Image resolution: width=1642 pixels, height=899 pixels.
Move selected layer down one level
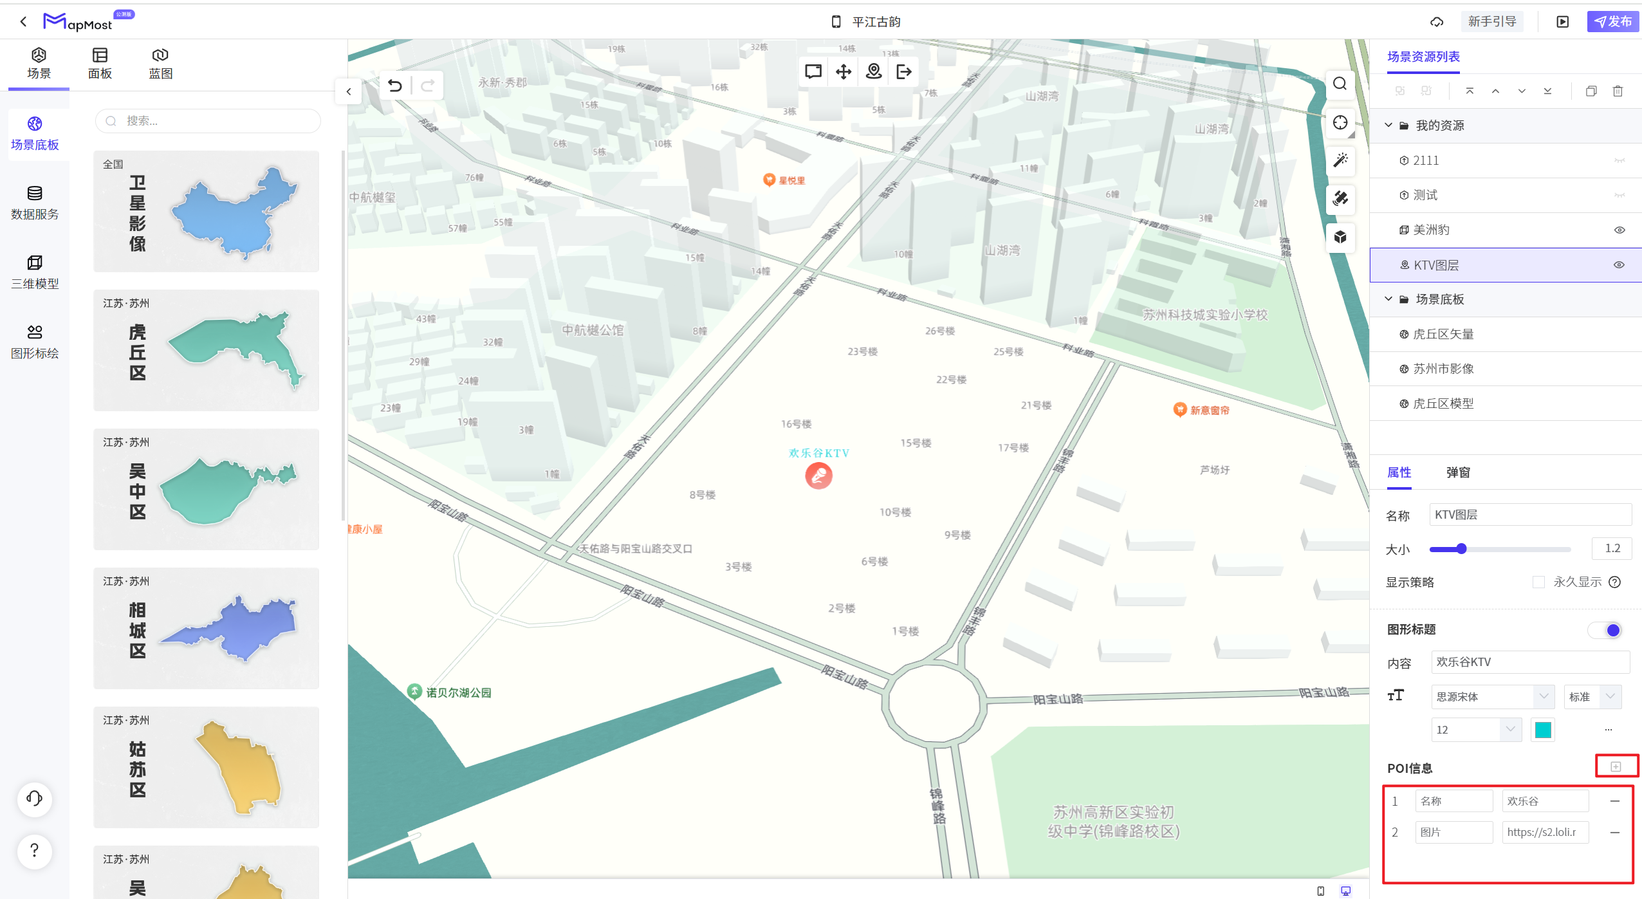click(1522, 91)
